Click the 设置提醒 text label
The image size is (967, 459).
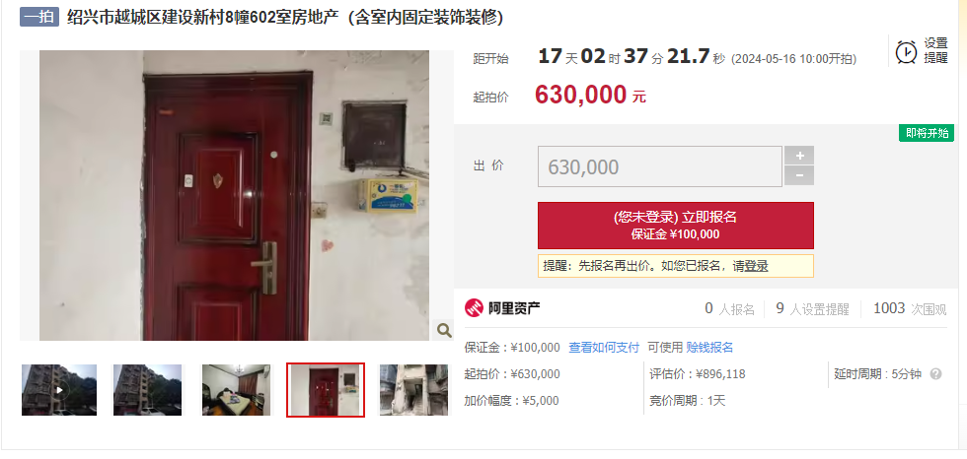coord(935,51)
